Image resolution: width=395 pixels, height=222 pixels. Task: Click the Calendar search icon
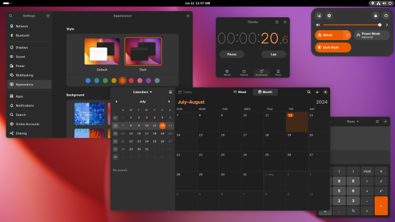[x=309, y=92]
